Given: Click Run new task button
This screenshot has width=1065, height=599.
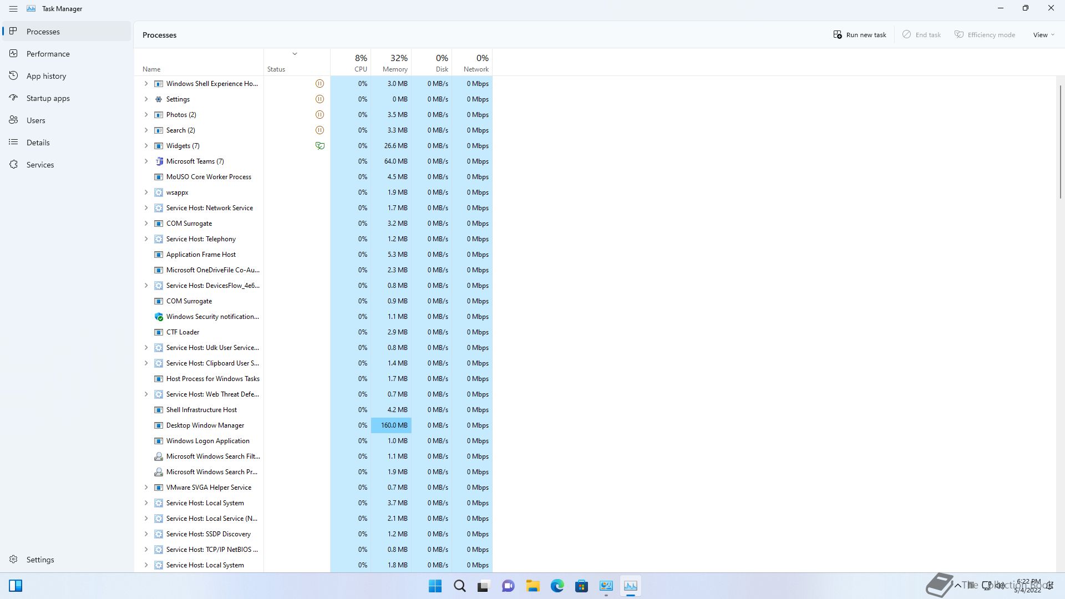Looking at the screenshot, I should pos(860,35).
